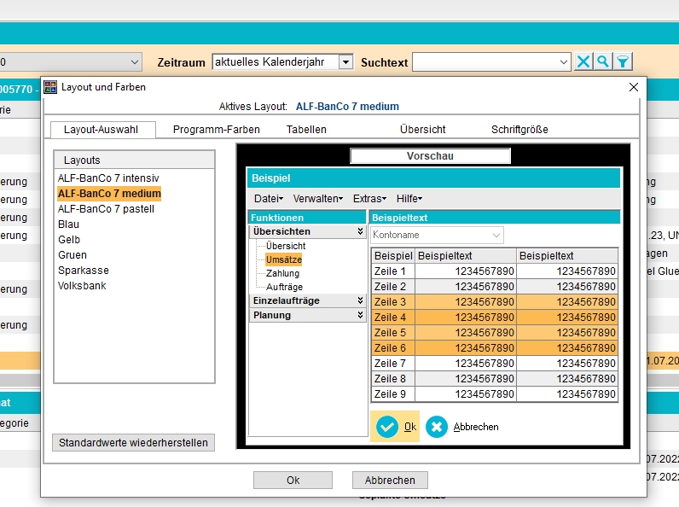Click Standardwerte wiederherstellen button
Image resolution: width=679 pixels, height=507 pixels.
click(x=133, y=443)
